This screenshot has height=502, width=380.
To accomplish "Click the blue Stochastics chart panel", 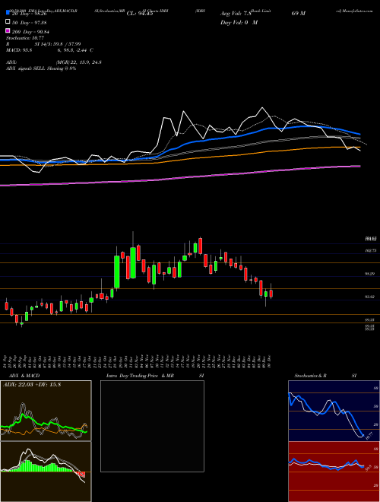I will tap(334, 411).
